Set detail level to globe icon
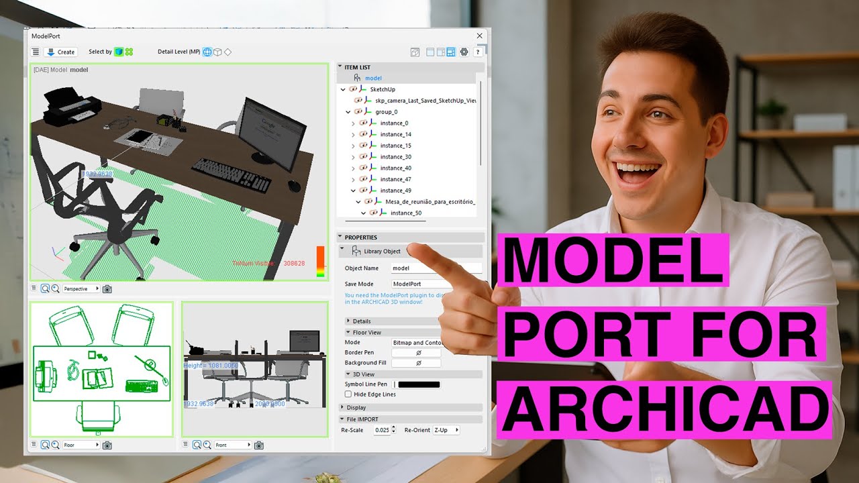 (207, 52)
